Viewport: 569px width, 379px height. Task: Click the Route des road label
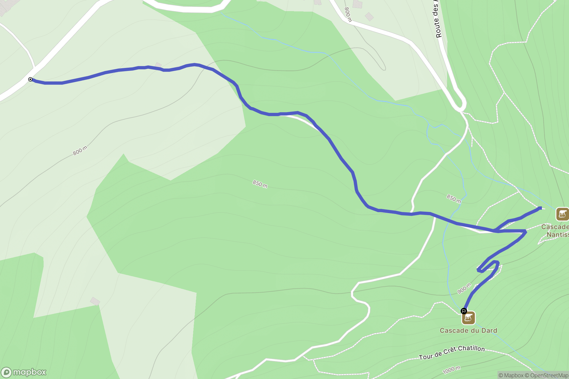(436, 19)
